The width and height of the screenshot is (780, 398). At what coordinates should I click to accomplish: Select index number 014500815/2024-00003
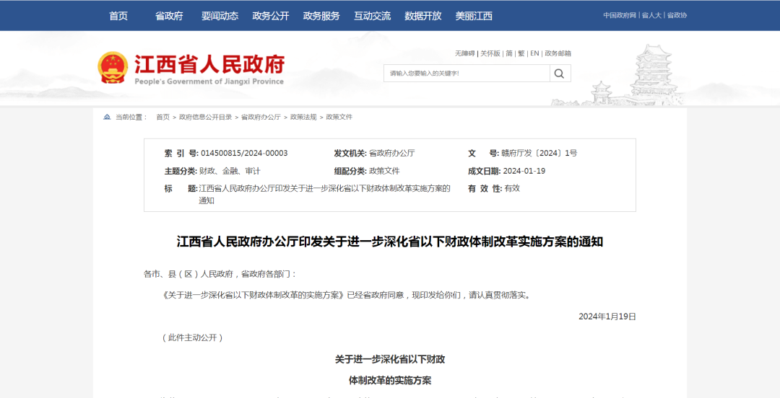[x=244, y=153]
